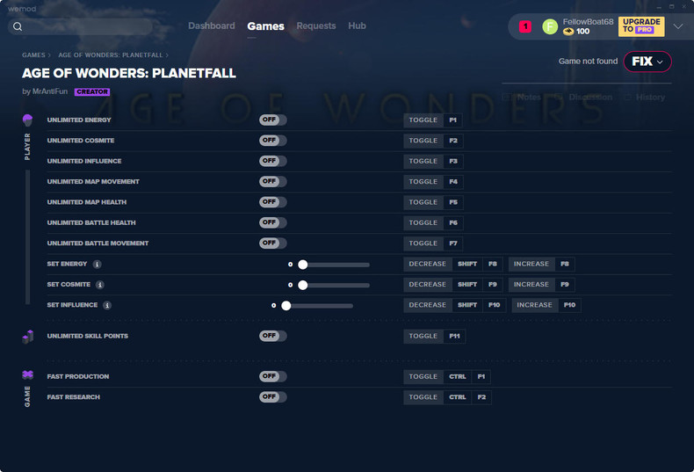Open the Hub tab
694x472 pixels.
(x=357, y=25)
